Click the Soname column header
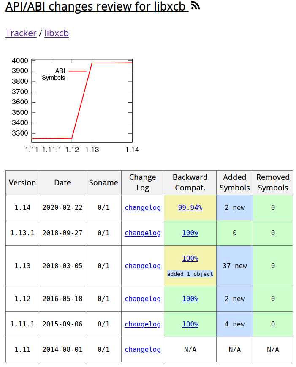Image resolution: width=296 pixels, height=367 pixels. click(103, 182)
